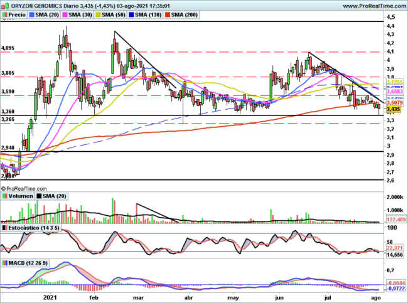Image resolution: width=408 pixels, height=303 pixels.
Task: Click the 3,360 support level label
Action: click(x=8, y=112)
